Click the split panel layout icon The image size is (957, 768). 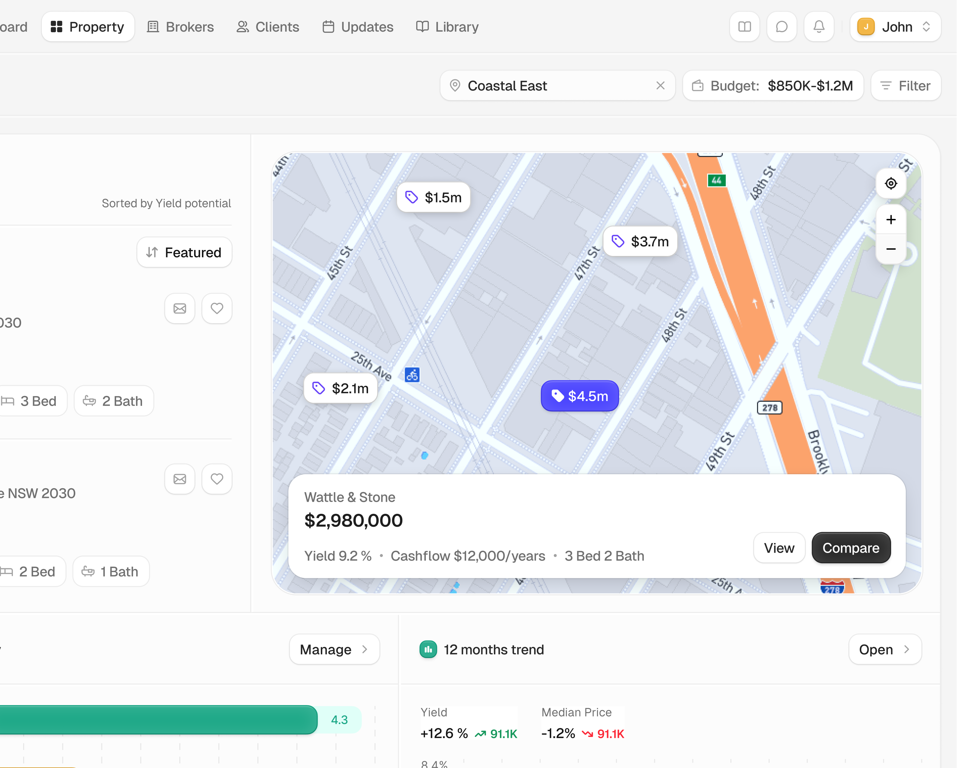[x=744, y=27]
